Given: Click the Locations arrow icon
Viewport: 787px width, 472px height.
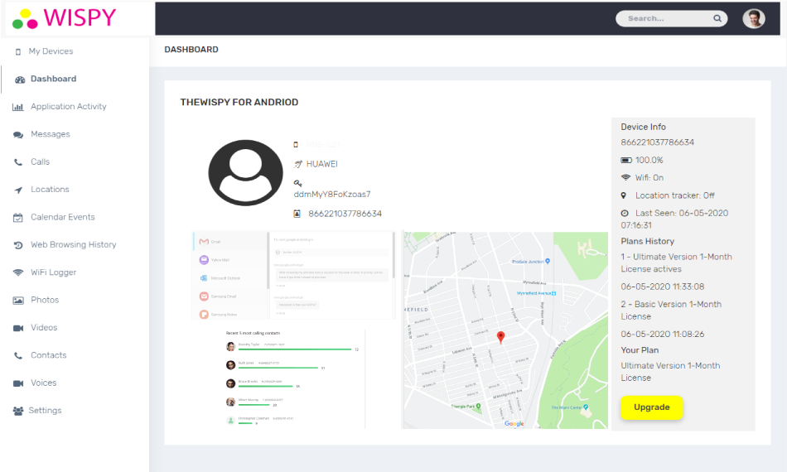Looking at the screenshot, I should pyautogui.click(x=18, y=190).
